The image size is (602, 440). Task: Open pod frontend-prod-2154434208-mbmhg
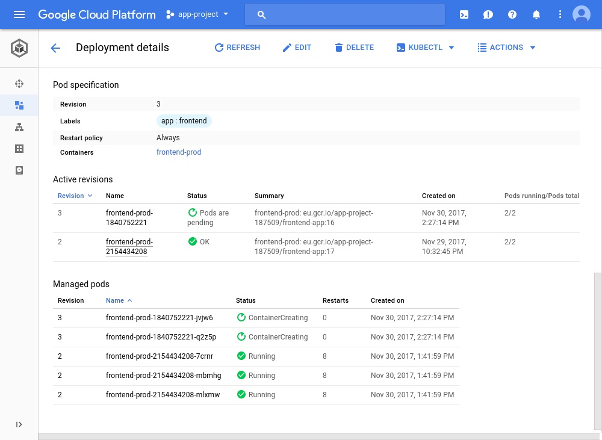(x=164, y=376)
